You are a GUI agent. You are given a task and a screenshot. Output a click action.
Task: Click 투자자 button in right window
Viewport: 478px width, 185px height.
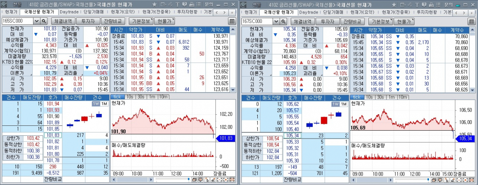point(328,21)
